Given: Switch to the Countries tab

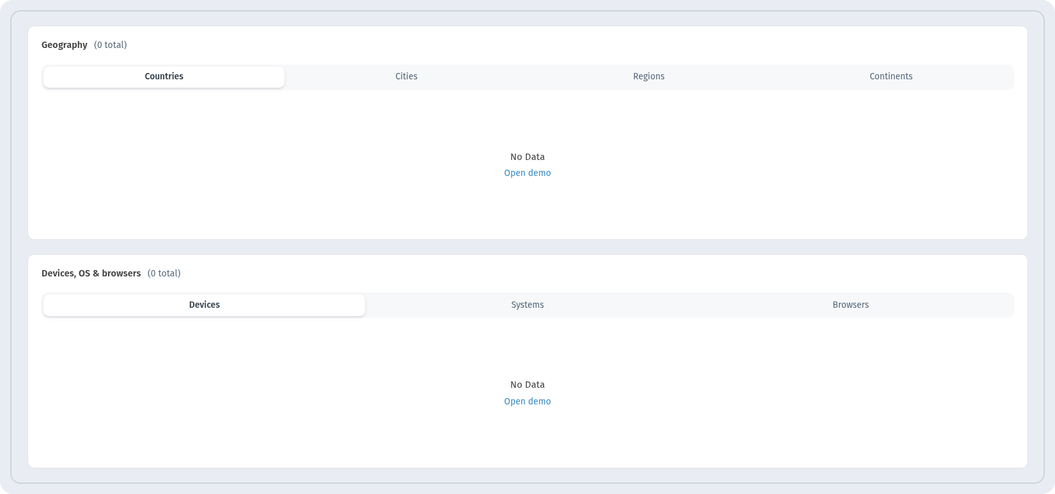Looking at the screenshot, I should pos(164,77).
